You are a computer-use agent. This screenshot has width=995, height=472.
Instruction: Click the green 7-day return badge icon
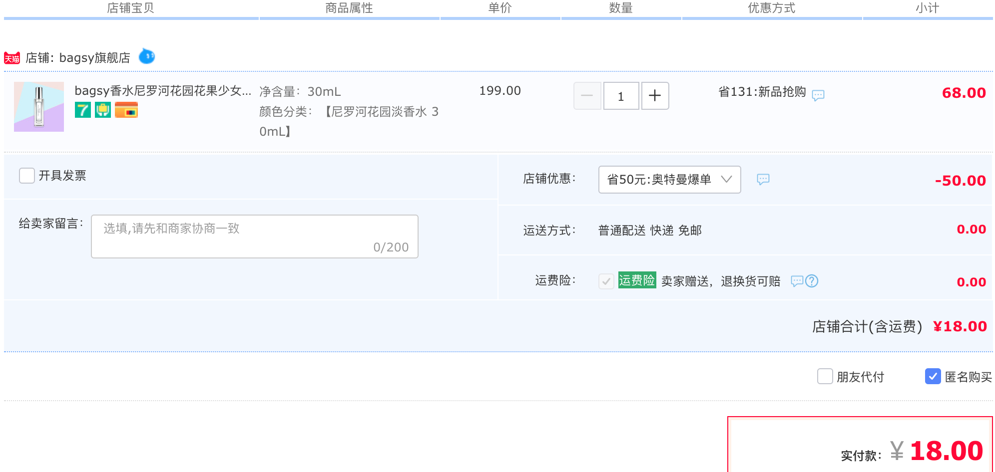(x=83, y=110)
